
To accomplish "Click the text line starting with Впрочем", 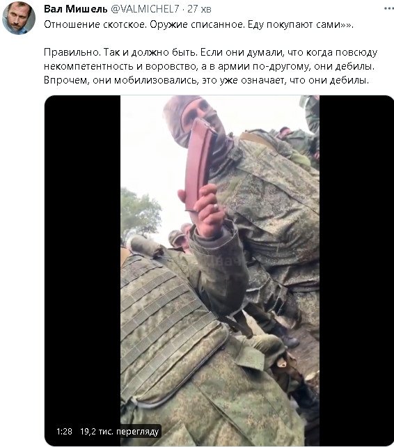I will click(x=206, y=80).
